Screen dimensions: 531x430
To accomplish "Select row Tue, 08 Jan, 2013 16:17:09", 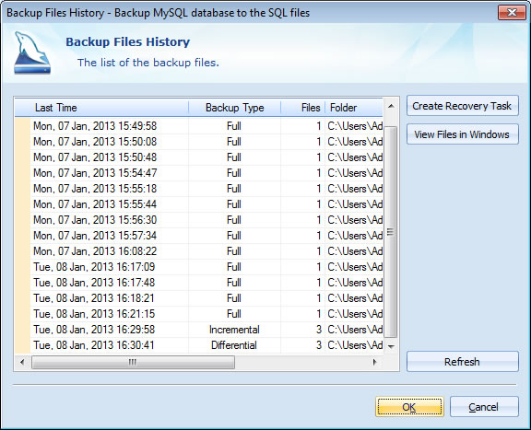I will [199, 267].
